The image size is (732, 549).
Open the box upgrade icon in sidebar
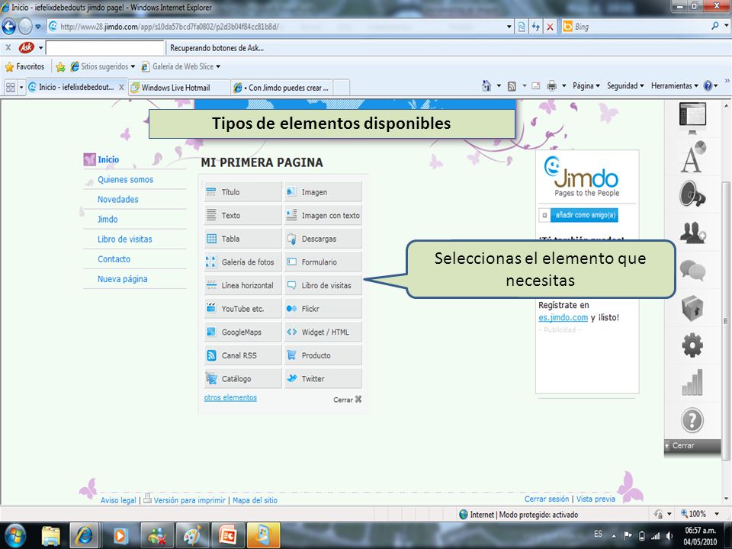point(692,308)
